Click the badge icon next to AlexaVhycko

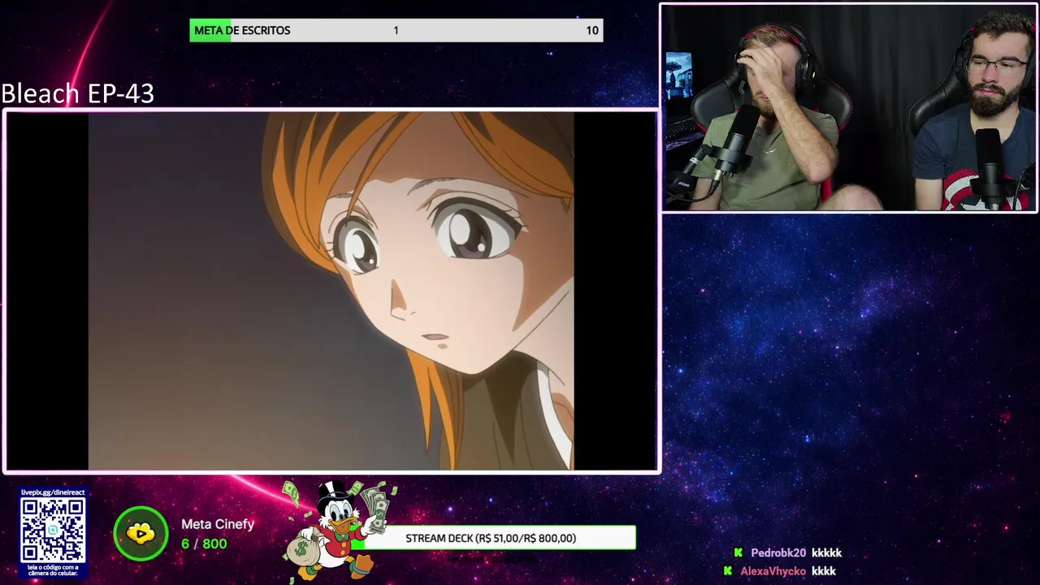pyautogui.click(x=727, y=571)
